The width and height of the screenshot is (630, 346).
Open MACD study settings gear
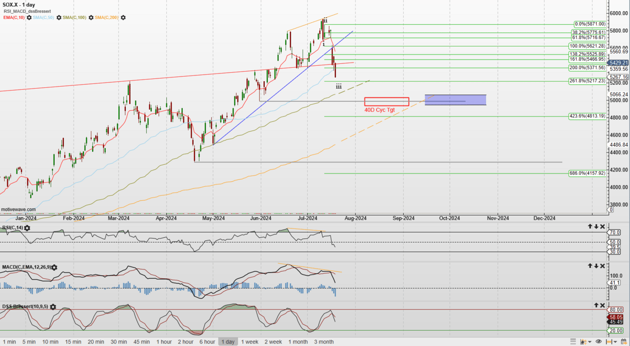click(x=54, y=268)
